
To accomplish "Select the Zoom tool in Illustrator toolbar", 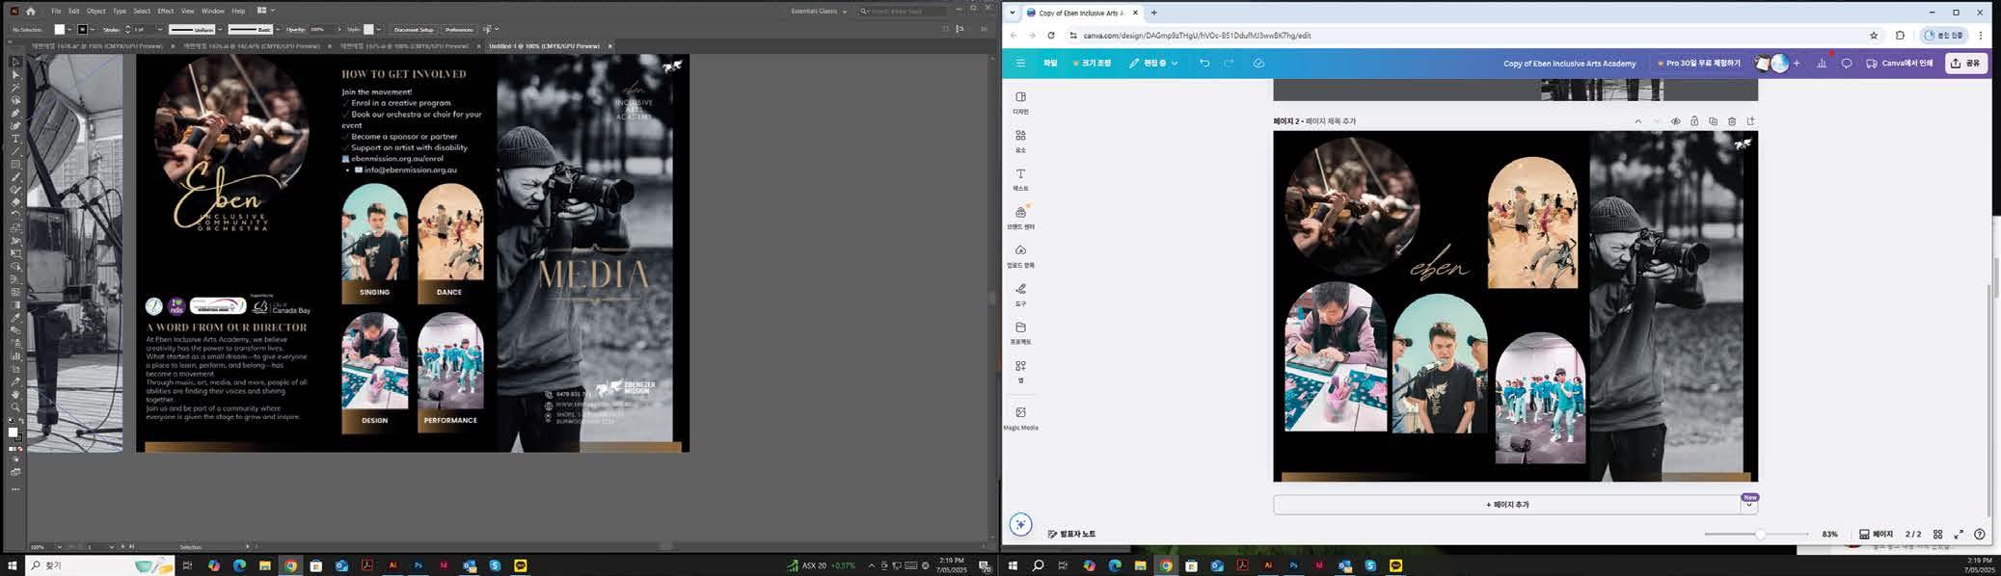I will [x=15, y=407].
